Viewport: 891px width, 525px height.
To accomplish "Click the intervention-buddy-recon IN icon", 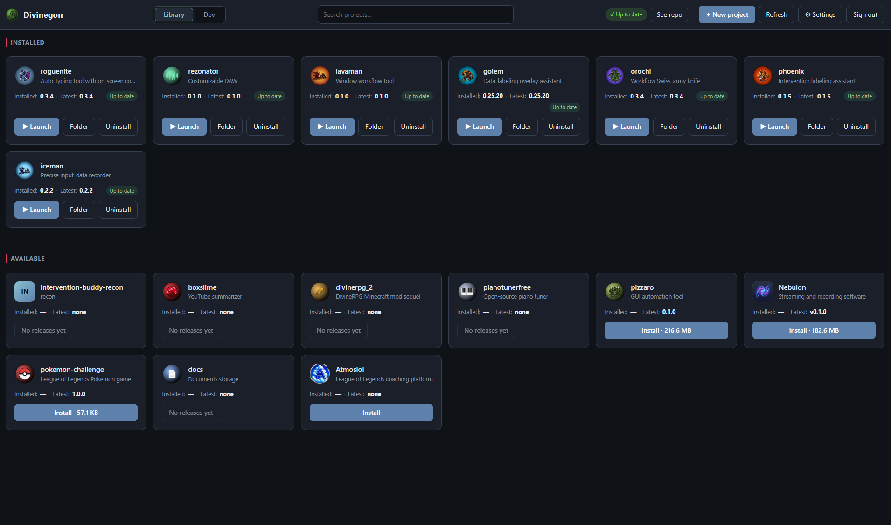I will pyautogui.click(x=24, y=292).
